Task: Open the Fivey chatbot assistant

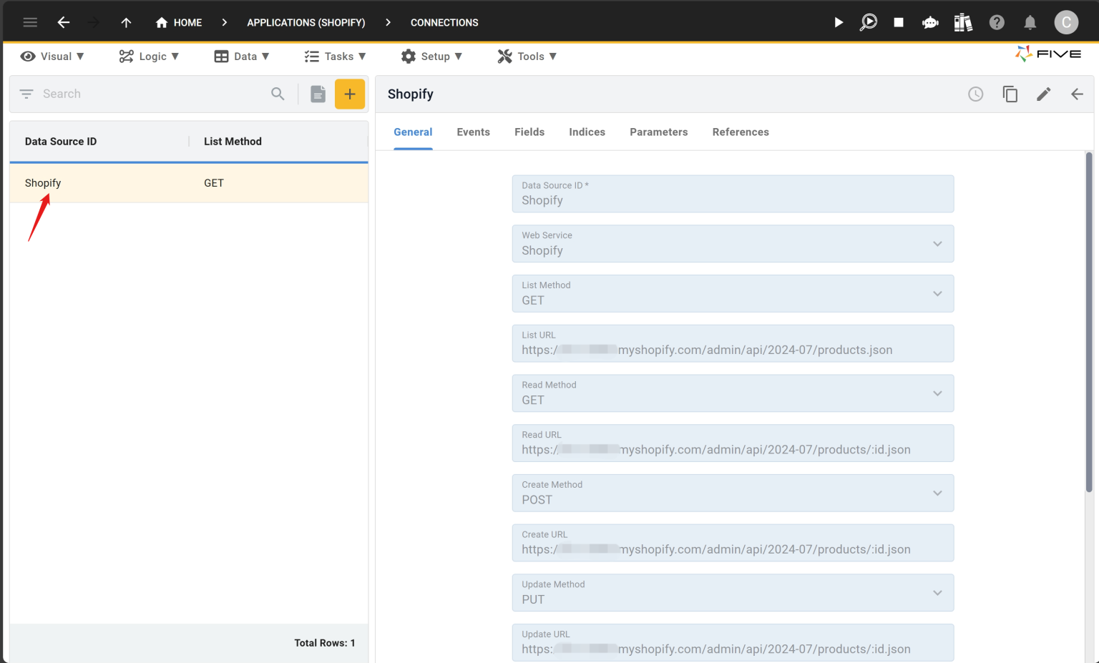Action: (929, 22)
